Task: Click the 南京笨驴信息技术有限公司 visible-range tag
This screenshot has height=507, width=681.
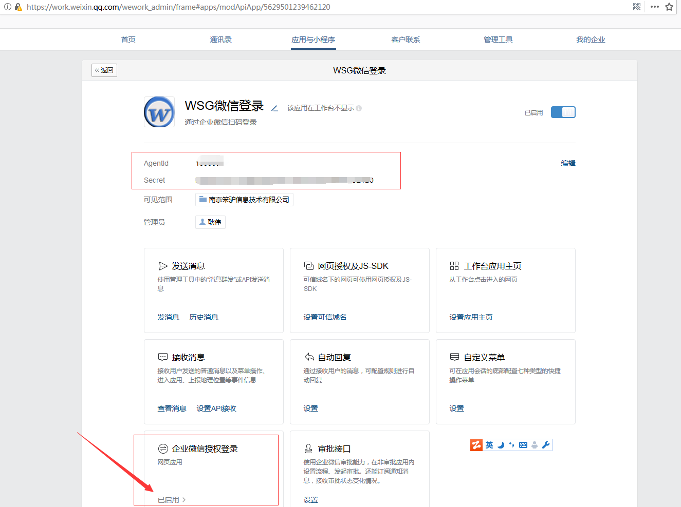Action: [x=244, y=200]
